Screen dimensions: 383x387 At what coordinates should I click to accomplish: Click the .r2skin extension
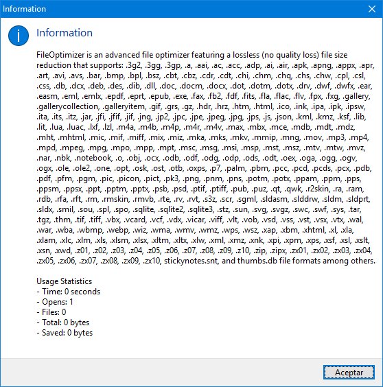317,189
